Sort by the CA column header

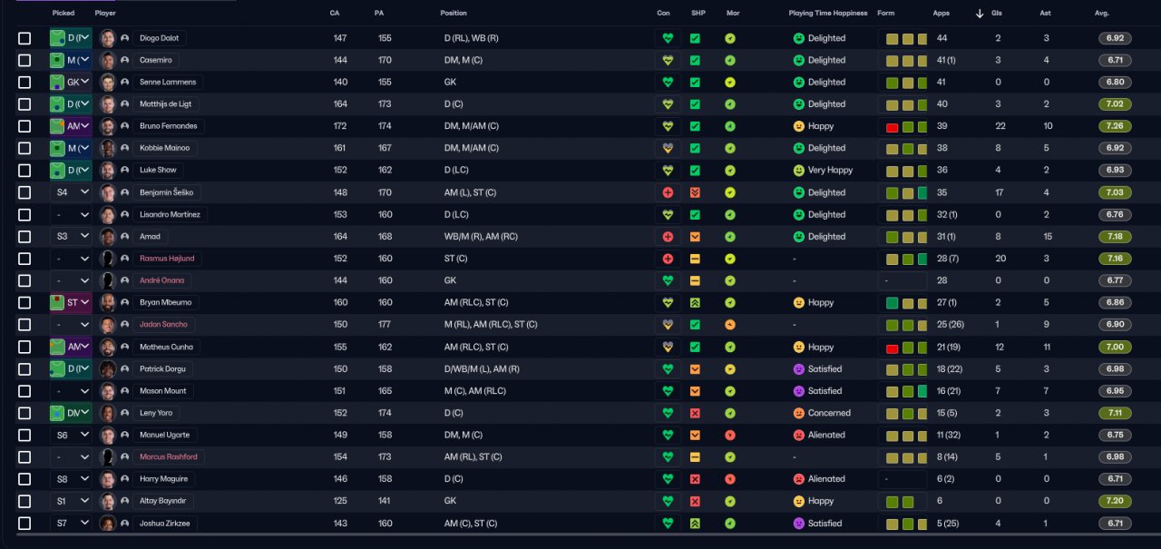(335, 14)
